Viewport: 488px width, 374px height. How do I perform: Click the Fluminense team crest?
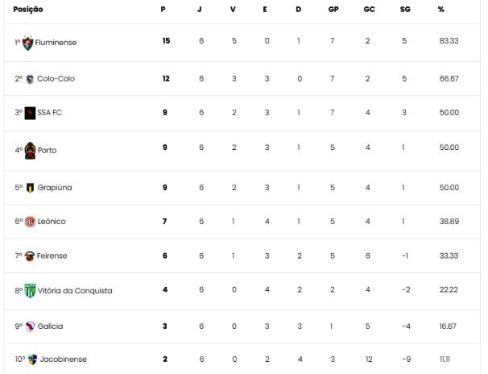coord(27,44)
